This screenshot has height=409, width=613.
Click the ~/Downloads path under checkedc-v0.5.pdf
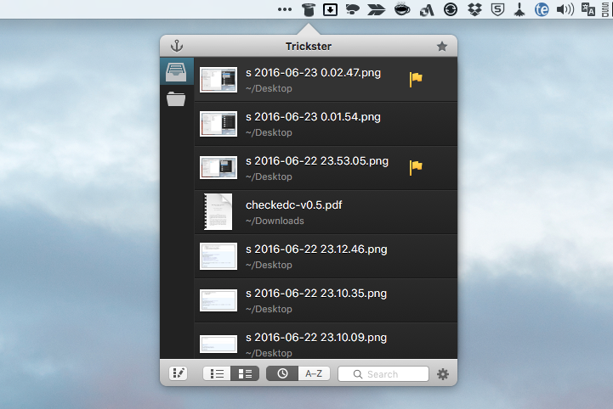[x=275, y=221]
